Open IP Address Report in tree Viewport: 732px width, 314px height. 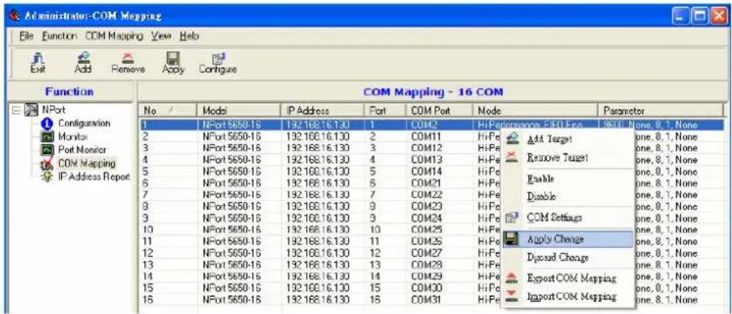[x=93, y=177]
